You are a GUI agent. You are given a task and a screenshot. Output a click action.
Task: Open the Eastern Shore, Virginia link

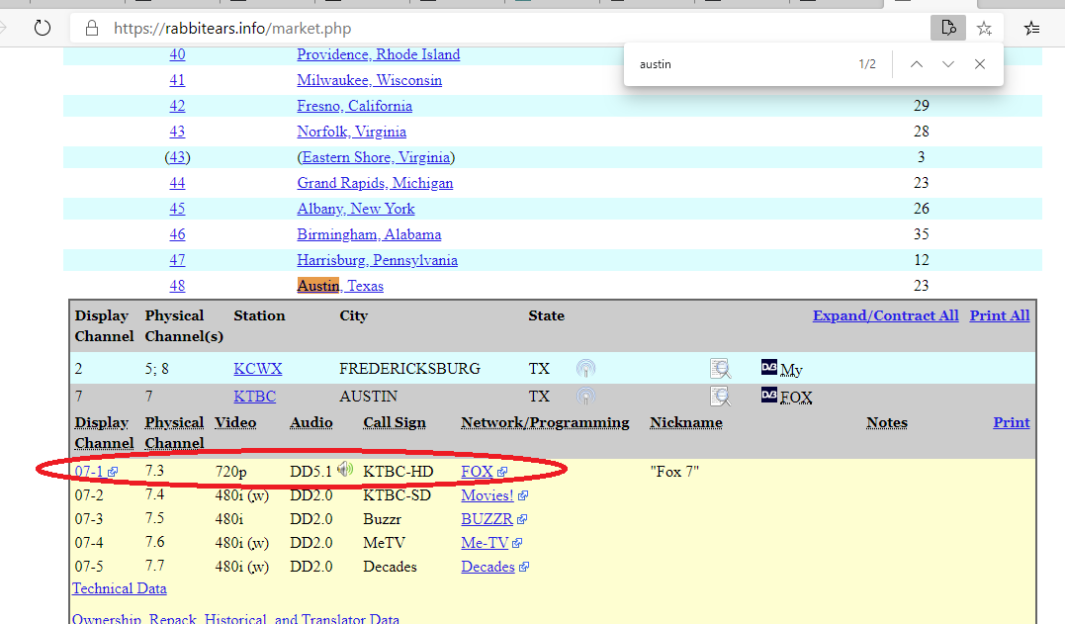pyautogui.click(x=377, y=157)
